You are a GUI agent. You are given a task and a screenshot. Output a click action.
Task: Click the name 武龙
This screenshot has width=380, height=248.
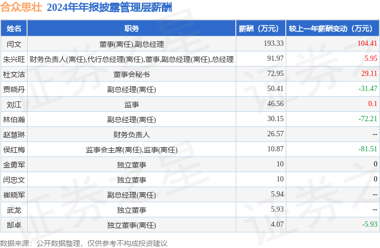pos(14,210)
